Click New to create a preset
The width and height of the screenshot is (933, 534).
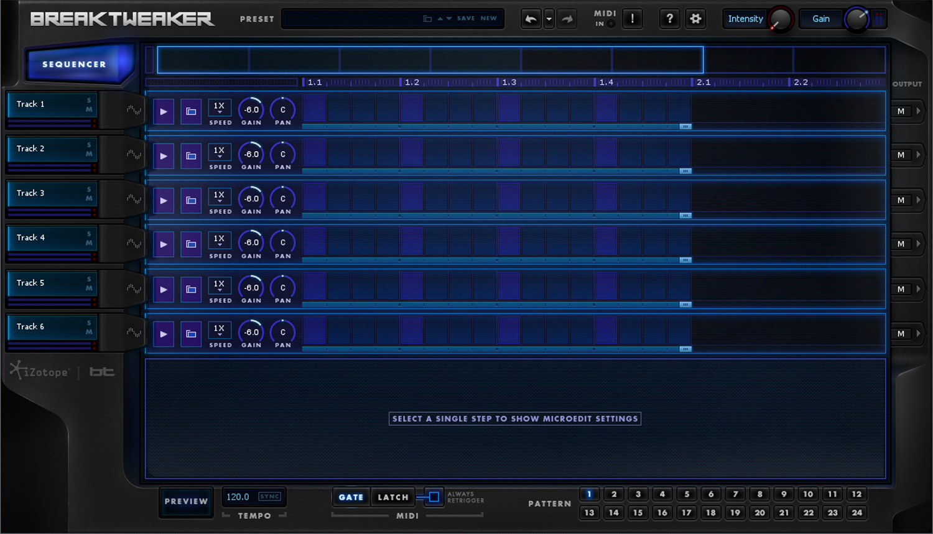coord(491,18)
